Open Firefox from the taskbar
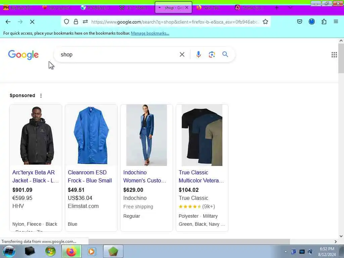Image resolution: width=344 pixels, height=258 pixels. [x=71, y=251]
